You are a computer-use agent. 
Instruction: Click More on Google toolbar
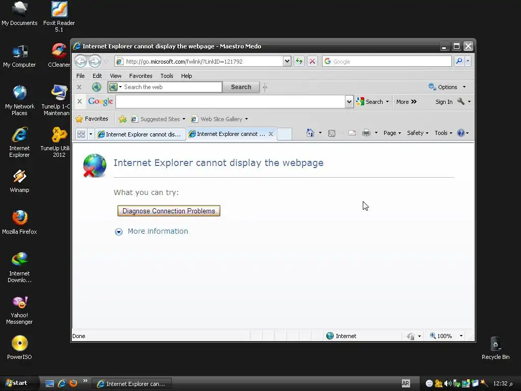pos(406,102)
